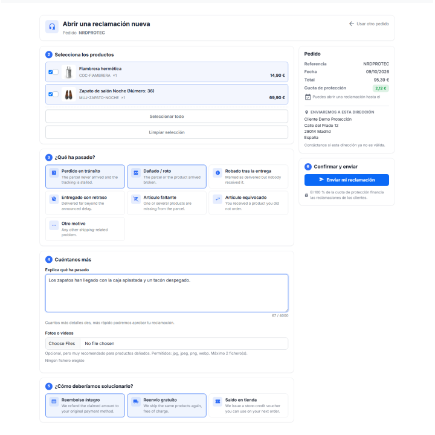Screen dimensions: 435x435
Task: Click the headset support icon in header
Action: (52, 27)
